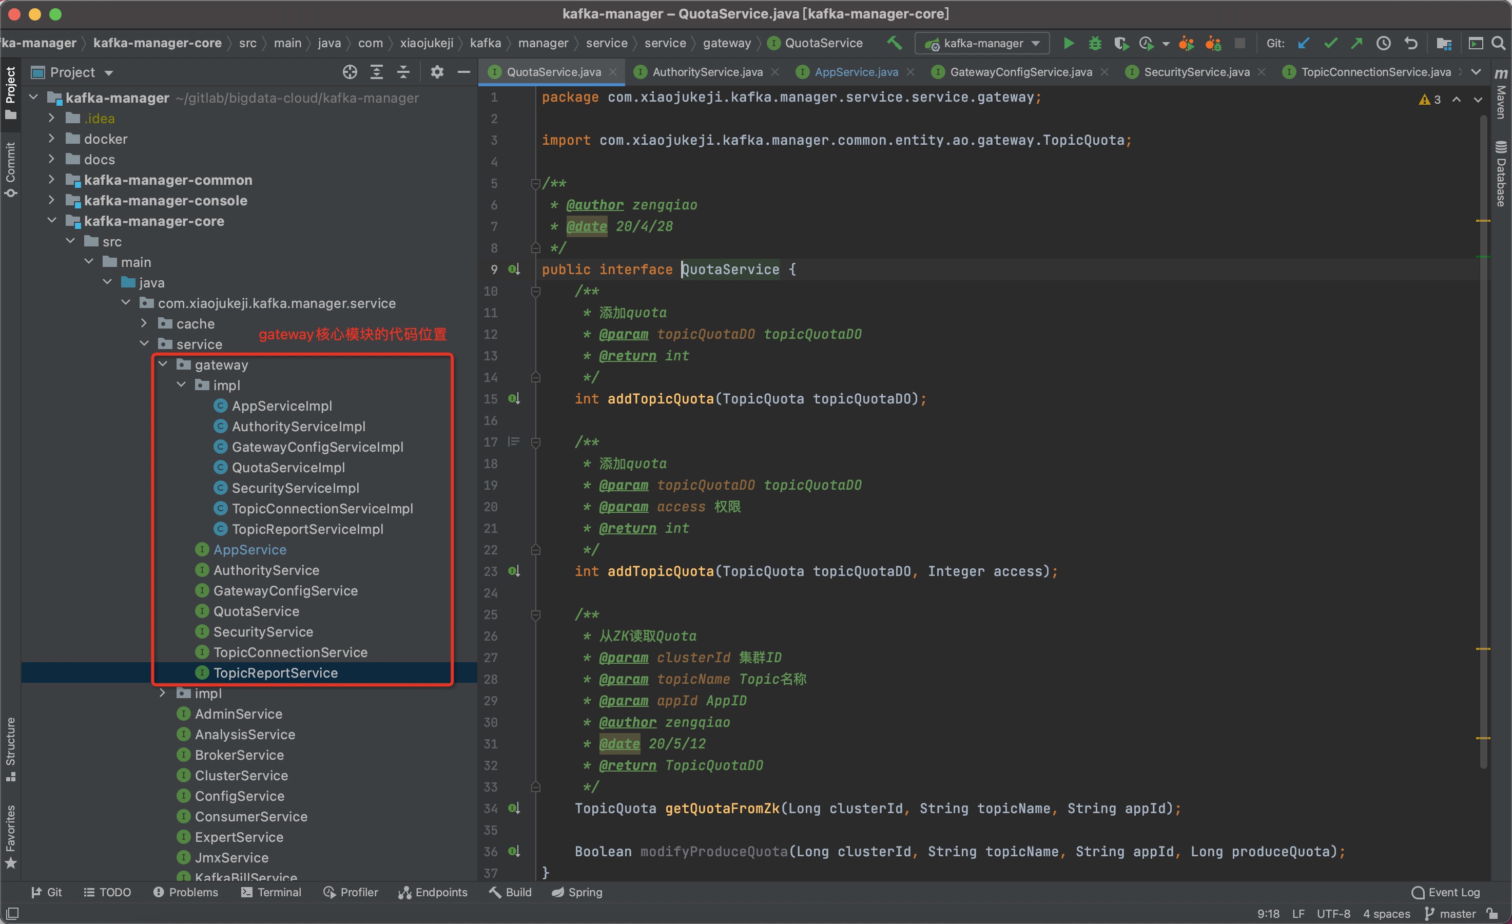Click the search magnifier icon
The height and width of the screenshot is (924, 1512).
1498,43
